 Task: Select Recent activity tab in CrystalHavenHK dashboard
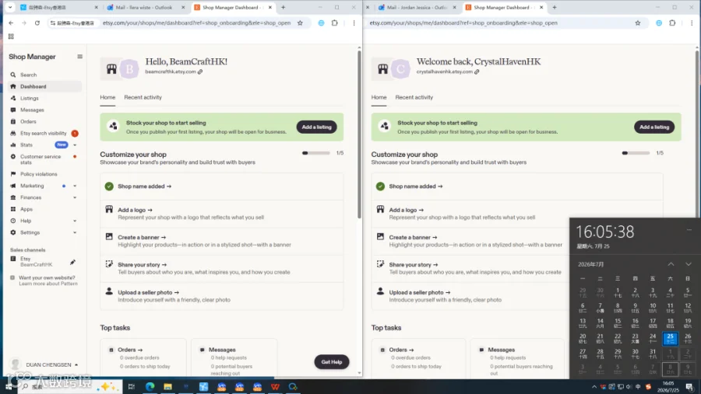[x=414, y=97]
